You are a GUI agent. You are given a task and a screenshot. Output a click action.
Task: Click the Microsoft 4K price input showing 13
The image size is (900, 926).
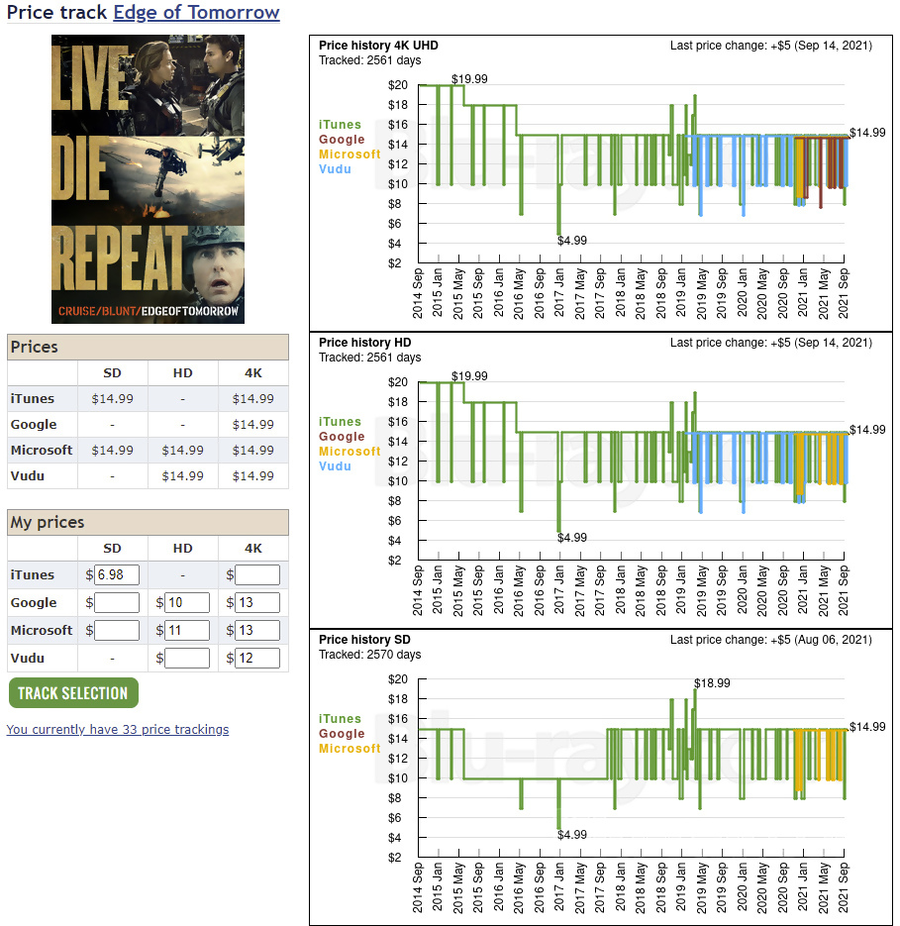pyautogui.click(x=255, y=630)
